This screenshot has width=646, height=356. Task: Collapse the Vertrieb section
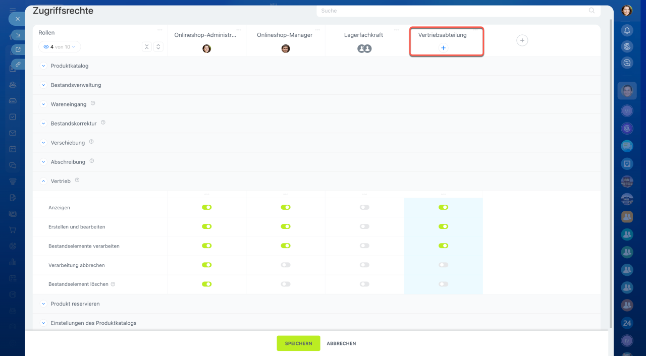pos(43,181)
